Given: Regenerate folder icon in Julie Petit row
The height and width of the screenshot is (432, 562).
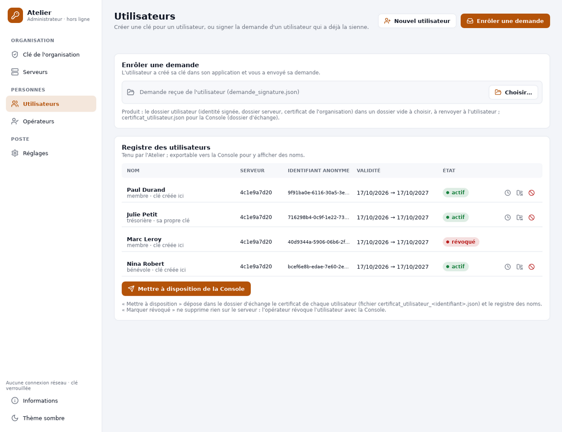Looking at the screenshot, I should [x=520, y=218].
